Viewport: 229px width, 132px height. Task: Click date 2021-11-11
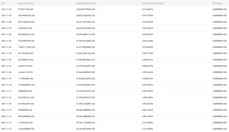(x=6, y=129)
